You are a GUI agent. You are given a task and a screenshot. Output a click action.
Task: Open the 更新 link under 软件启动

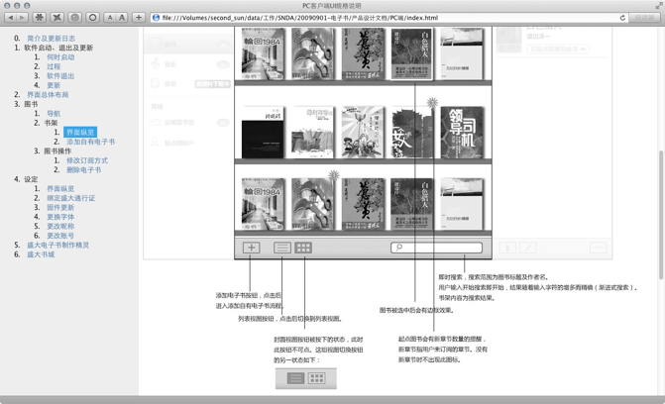54,85
